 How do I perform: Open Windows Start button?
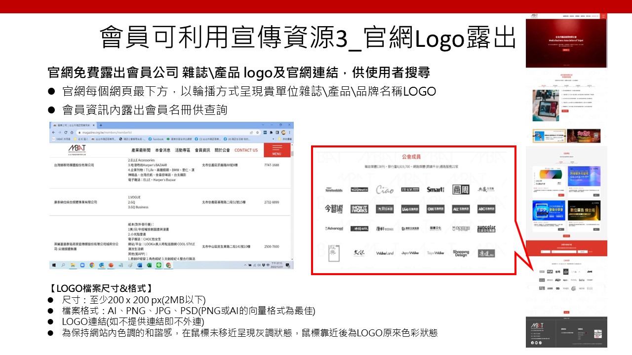pos(54,265)
